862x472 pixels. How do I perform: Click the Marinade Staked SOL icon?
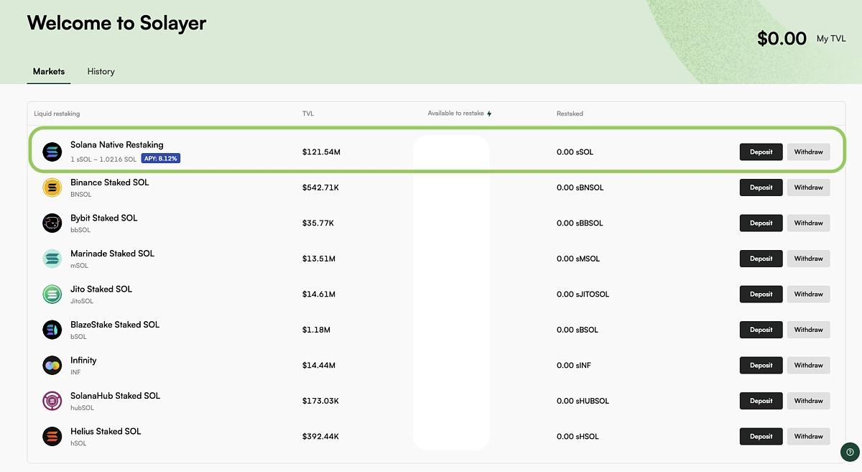pyautogui.click(x=52, y=259)
